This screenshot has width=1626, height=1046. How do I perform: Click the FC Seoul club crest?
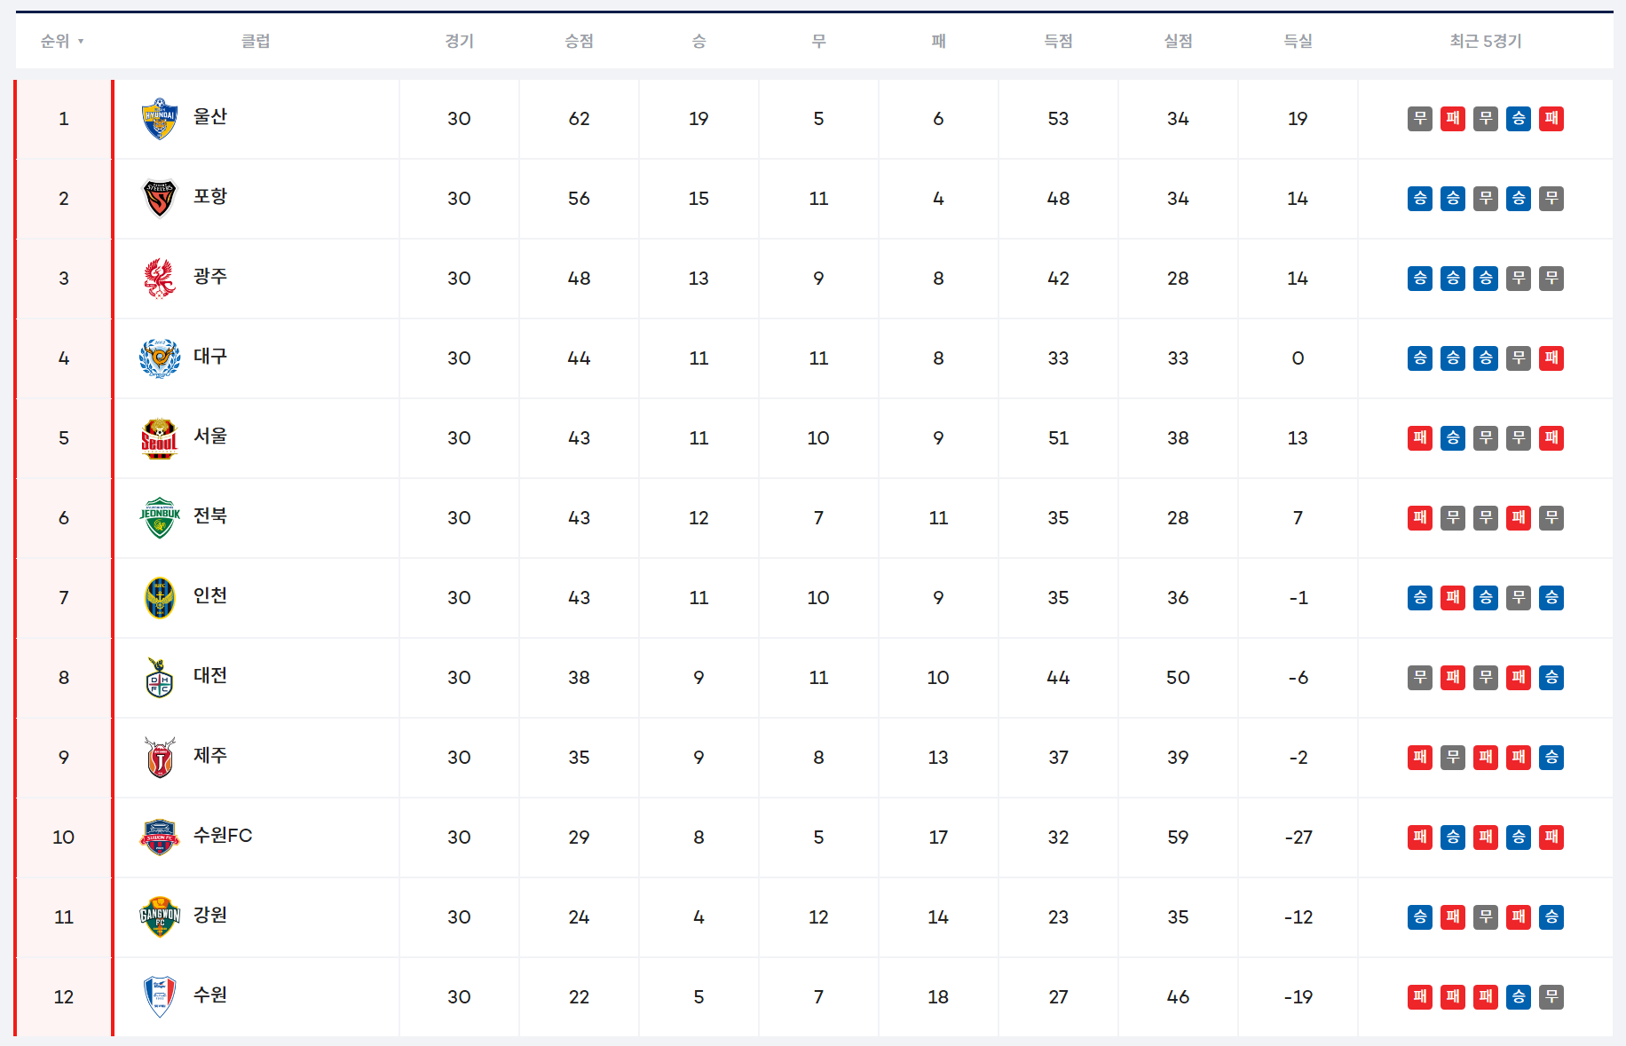click(160, 438)
